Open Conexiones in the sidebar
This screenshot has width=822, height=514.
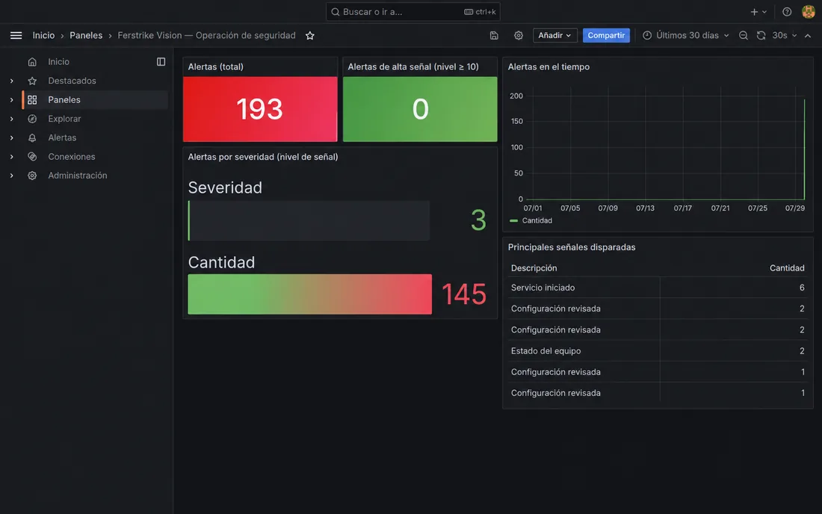[x=71, y=156]
